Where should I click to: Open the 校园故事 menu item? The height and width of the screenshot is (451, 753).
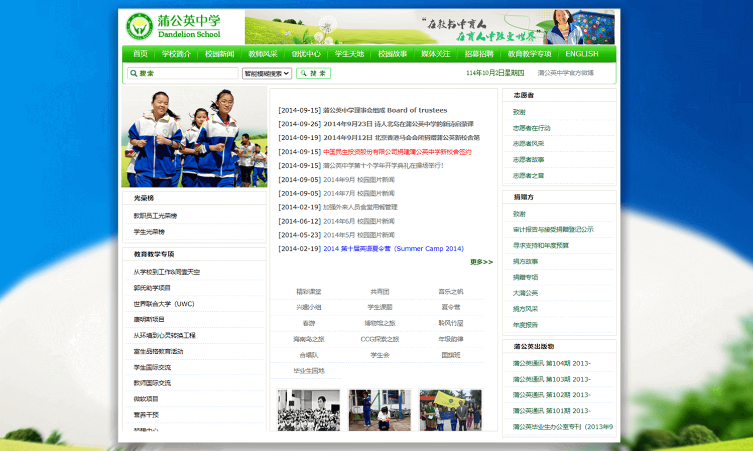click(x=392, y=54)
